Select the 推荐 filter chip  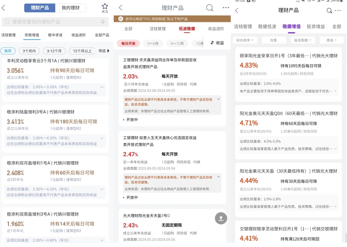coord(8,51)
